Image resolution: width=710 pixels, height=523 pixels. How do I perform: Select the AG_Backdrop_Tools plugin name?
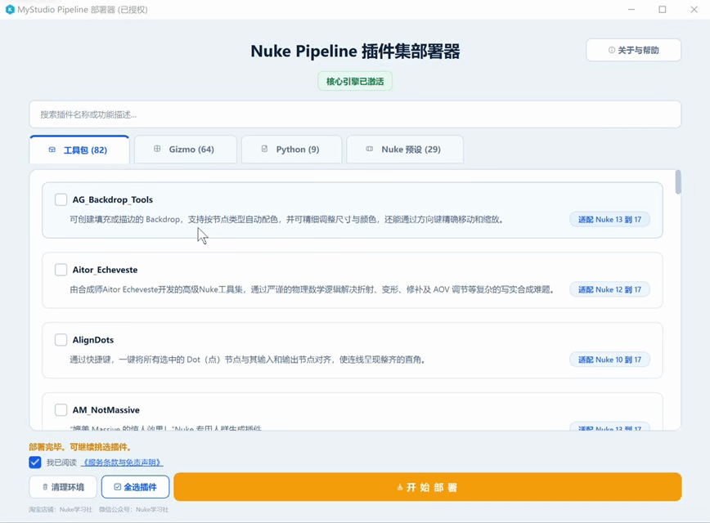click(113, 199)
